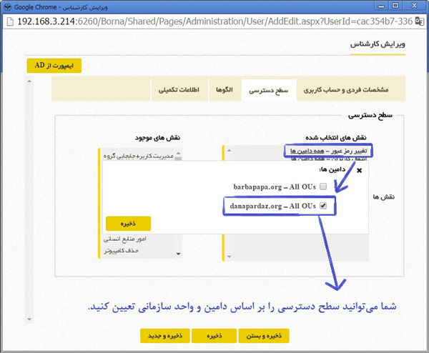Screen dimensions: 429x353
Task: Click the page scrollbar down arrow on the left
Action: pos(29,319)
